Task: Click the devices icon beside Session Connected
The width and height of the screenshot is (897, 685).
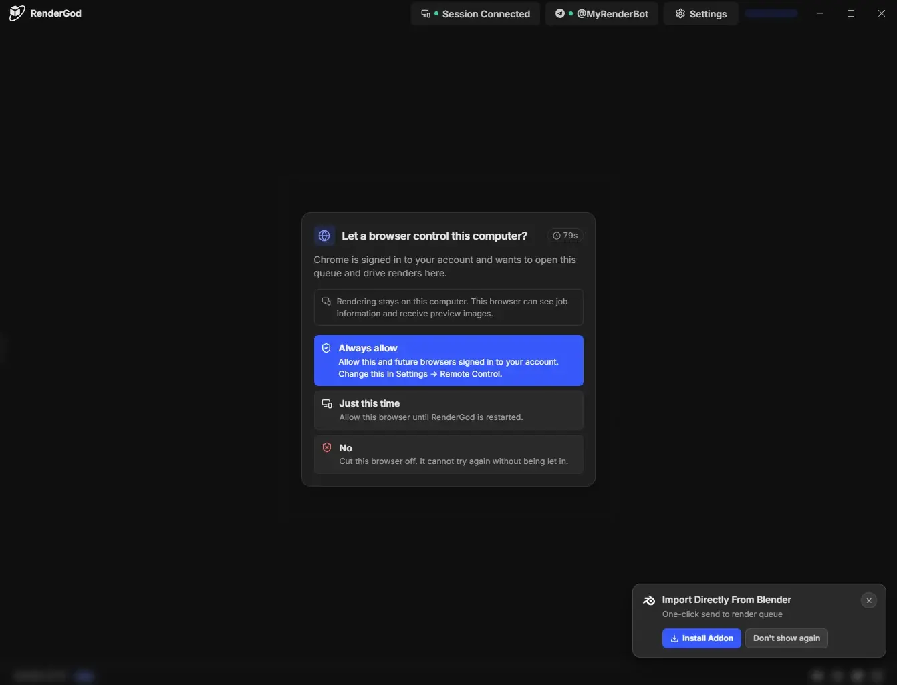Action: coord(425,14)
